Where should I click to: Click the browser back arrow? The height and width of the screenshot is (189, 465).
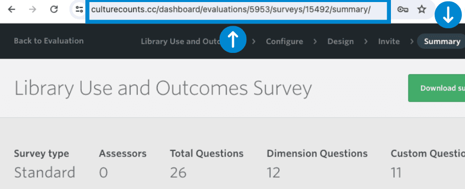(x=11, y=9)
